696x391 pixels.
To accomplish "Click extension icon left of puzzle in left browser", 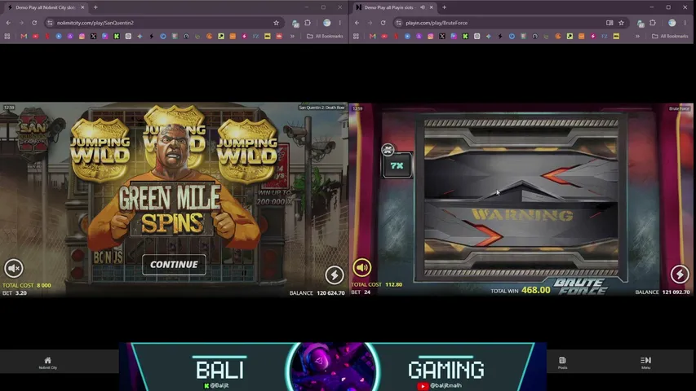I will [295, 23].
